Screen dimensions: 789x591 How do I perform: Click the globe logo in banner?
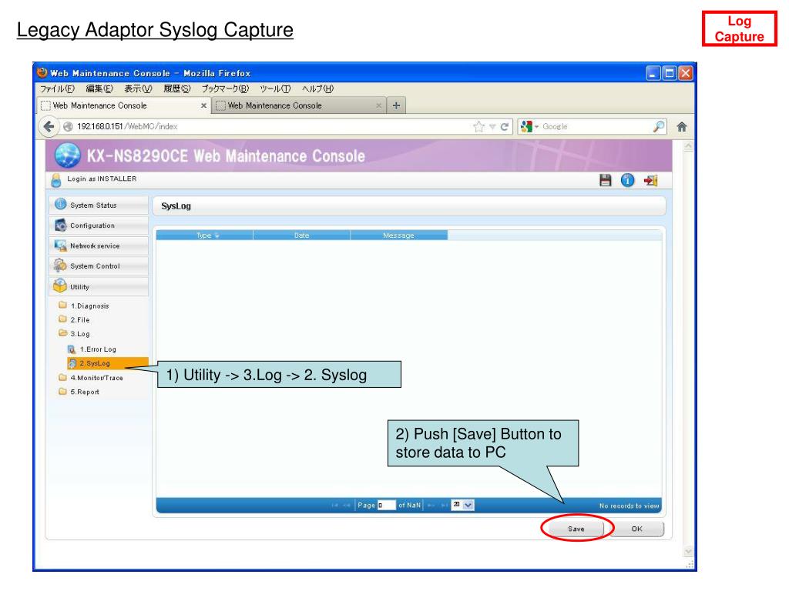tap(68, 155)
